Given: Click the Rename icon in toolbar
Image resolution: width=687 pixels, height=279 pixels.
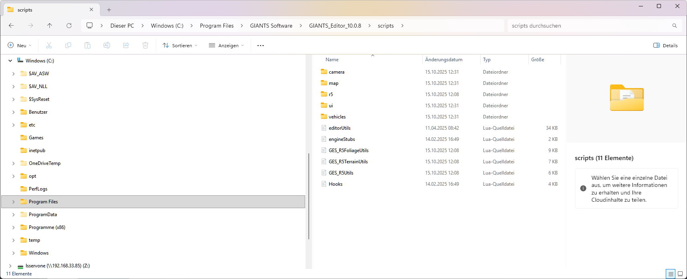Looking at the screenshot, I should [107, 46].
